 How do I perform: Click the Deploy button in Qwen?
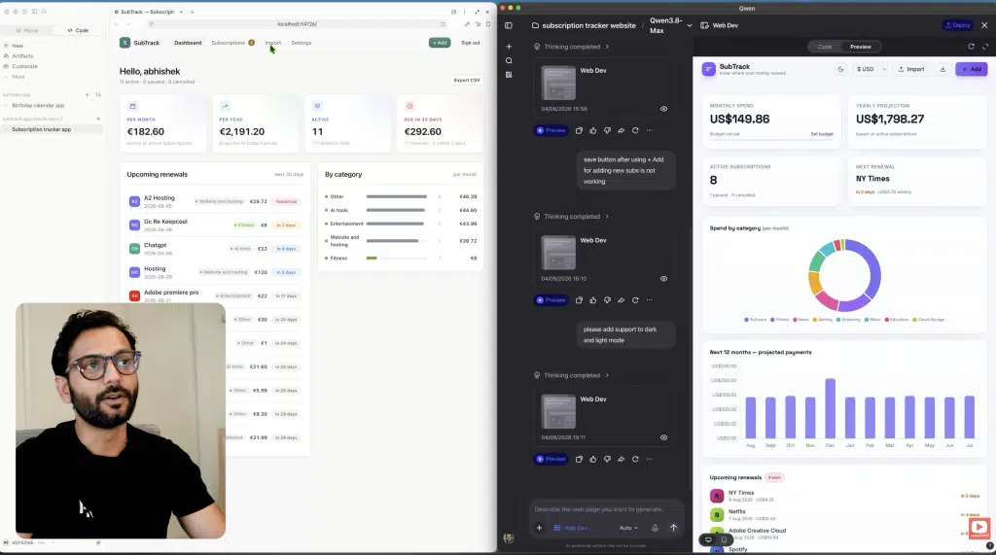(x=957, y=25)
